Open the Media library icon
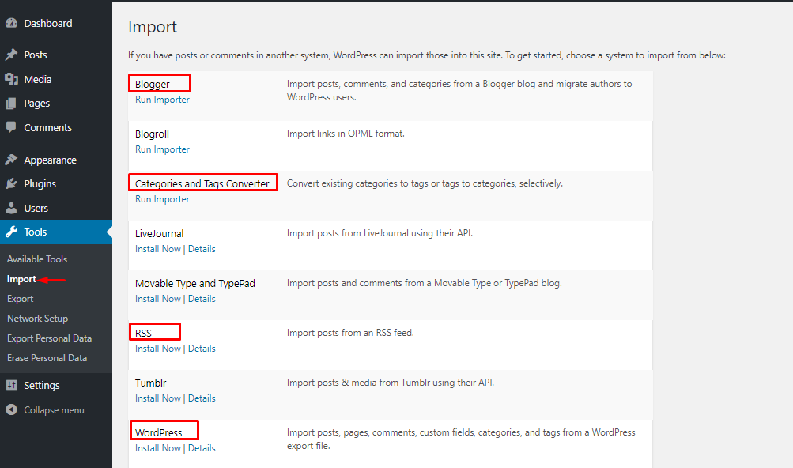 pyautogui.click(x=11, y=79)
